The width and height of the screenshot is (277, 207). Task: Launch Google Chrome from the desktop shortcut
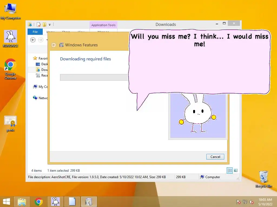click(x=11, y=69)
